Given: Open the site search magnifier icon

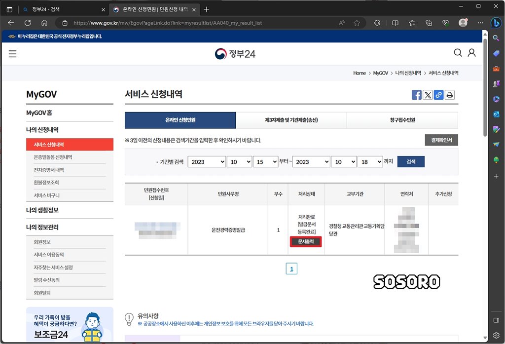Looking at the screenshot, I should [x=458, y=52].
